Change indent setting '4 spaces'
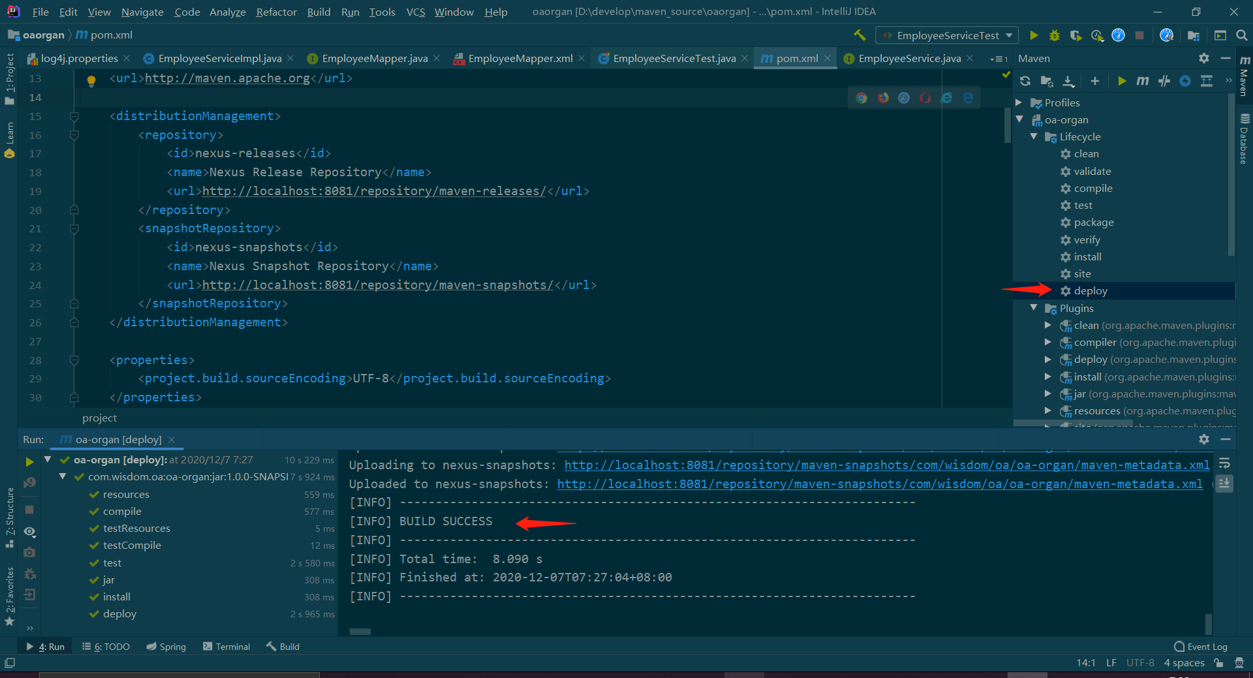Viewport: 1253px width, 678px height. (1184, 663)
